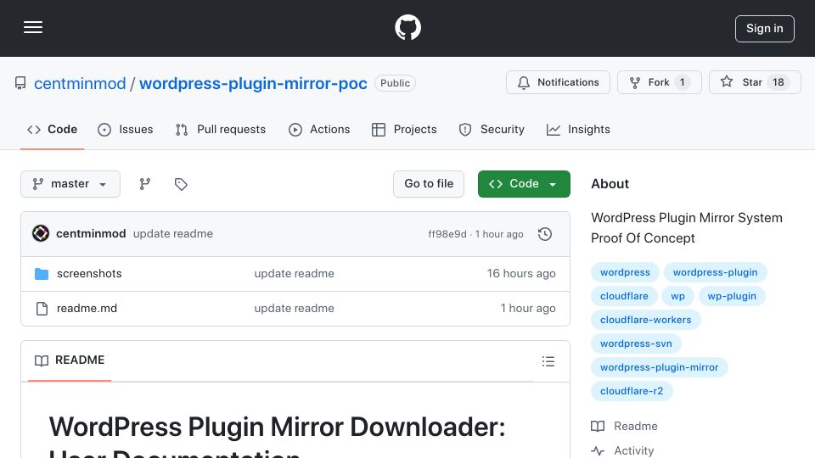Click the wp-plugin topic tag
815x458 pixels.
click(x=732, y=296)
